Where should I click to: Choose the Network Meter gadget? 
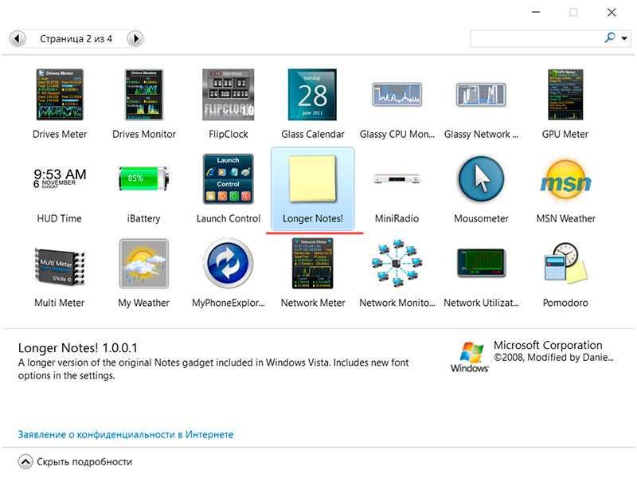313,264
